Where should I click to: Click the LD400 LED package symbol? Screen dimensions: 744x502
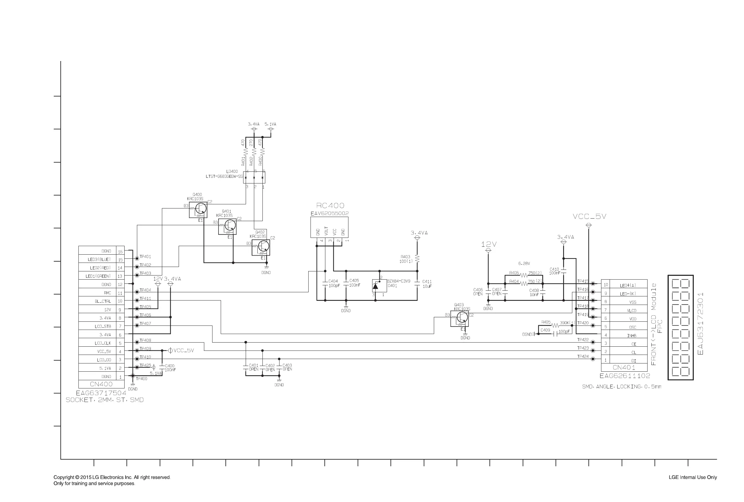(x=254, y=177)
